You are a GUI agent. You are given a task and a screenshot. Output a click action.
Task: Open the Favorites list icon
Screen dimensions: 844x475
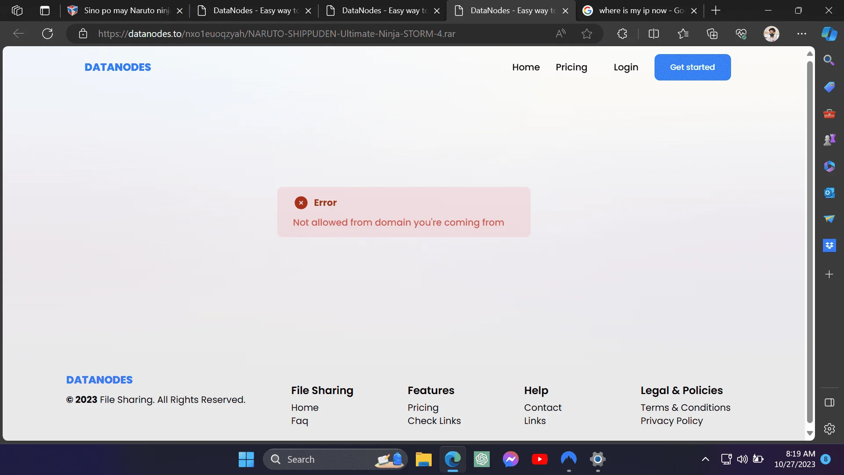click(x=683, y=33)
